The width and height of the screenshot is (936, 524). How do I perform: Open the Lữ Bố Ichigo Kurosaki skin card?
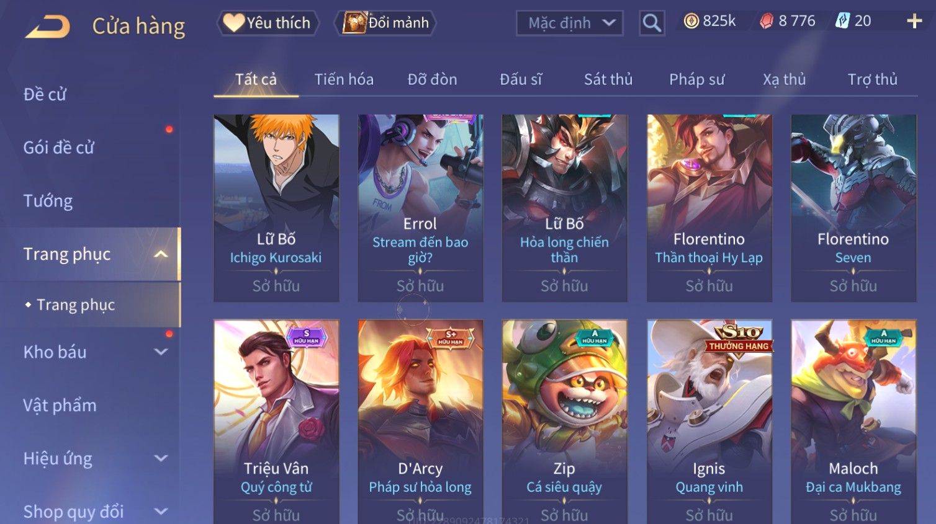coord(276,208)
